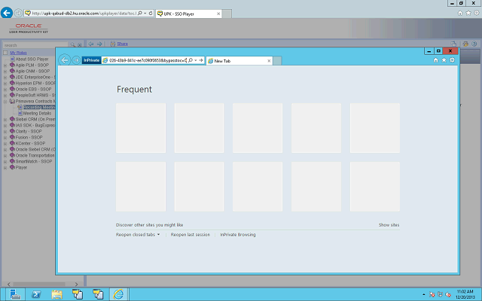
Task: Open Tools gear in UPK browser window
Action: pos(477,13)
